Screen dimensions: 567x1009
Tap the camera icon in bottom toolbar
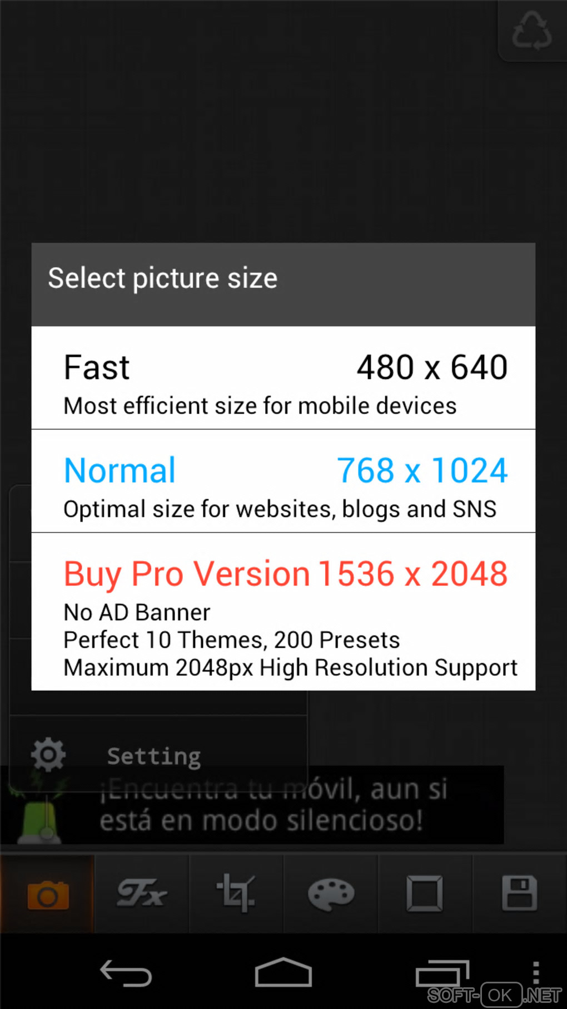48,894
